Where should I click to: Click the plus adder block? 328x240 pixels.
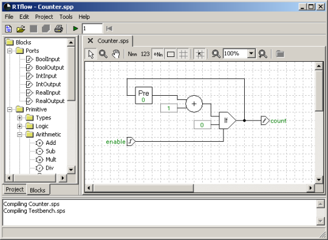point(194,104)
